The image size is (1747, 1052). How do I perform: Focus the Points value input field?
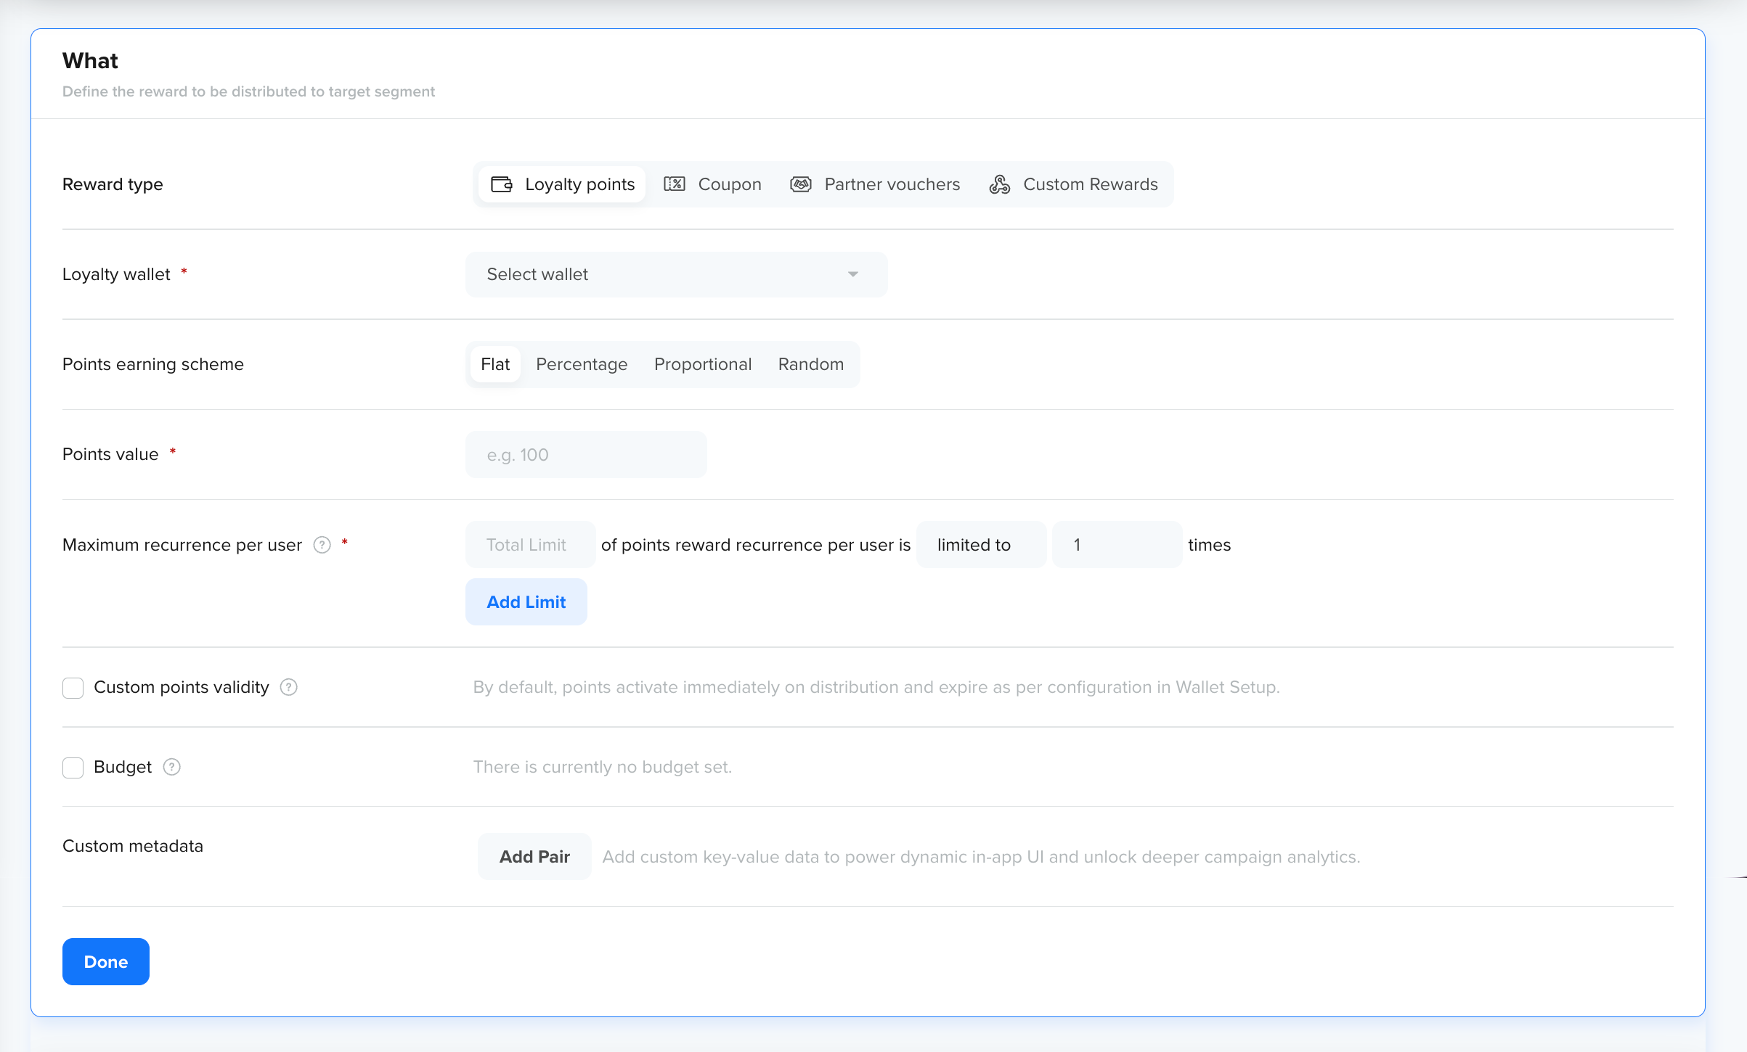pos(586,455)
